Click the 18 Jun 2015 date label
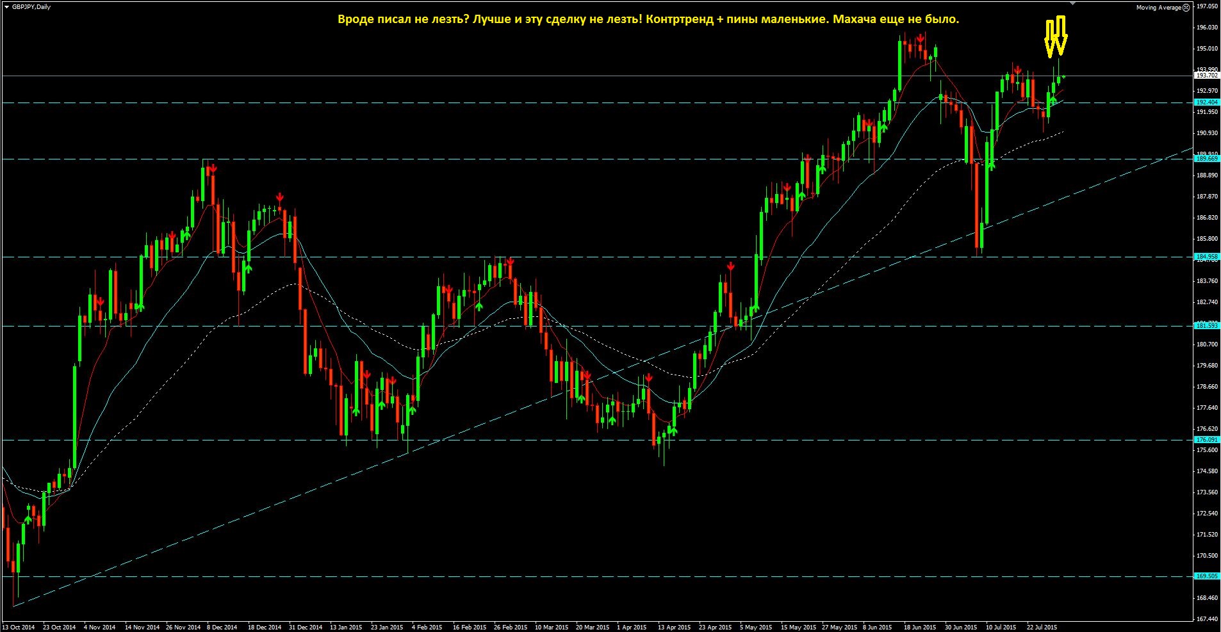This screenshot has width=1221, height=632. 920,628
